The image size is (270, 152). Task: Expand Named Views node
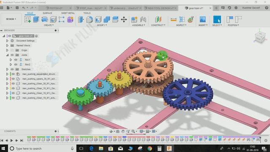pos(7,46)
